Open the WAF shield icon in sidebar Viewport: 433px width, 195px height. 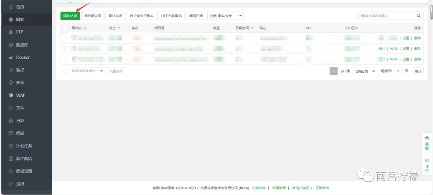(11, 95)
